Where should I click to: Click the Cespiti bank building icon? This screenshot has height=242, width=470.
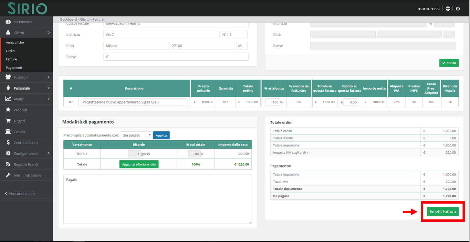tap(8, 132)
